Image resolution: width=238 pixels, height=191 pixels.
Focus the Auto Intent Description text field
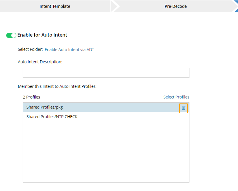106,73
